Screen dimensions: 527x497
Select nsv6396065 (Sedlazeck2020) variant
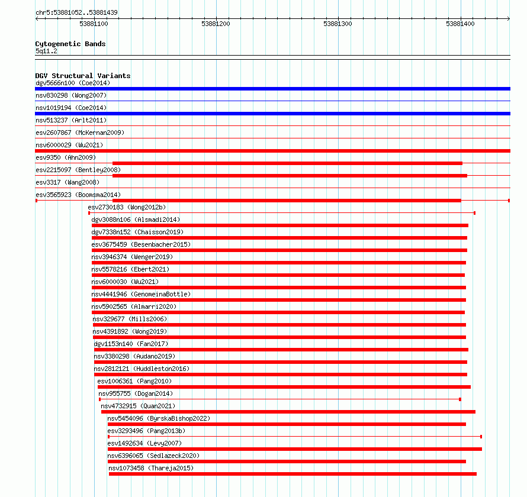pos(153,456)
